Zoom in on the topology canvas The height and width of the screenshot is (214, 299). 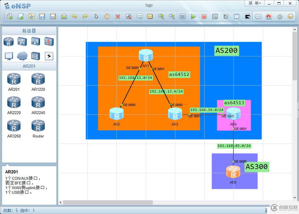click(x=161, y=17)
